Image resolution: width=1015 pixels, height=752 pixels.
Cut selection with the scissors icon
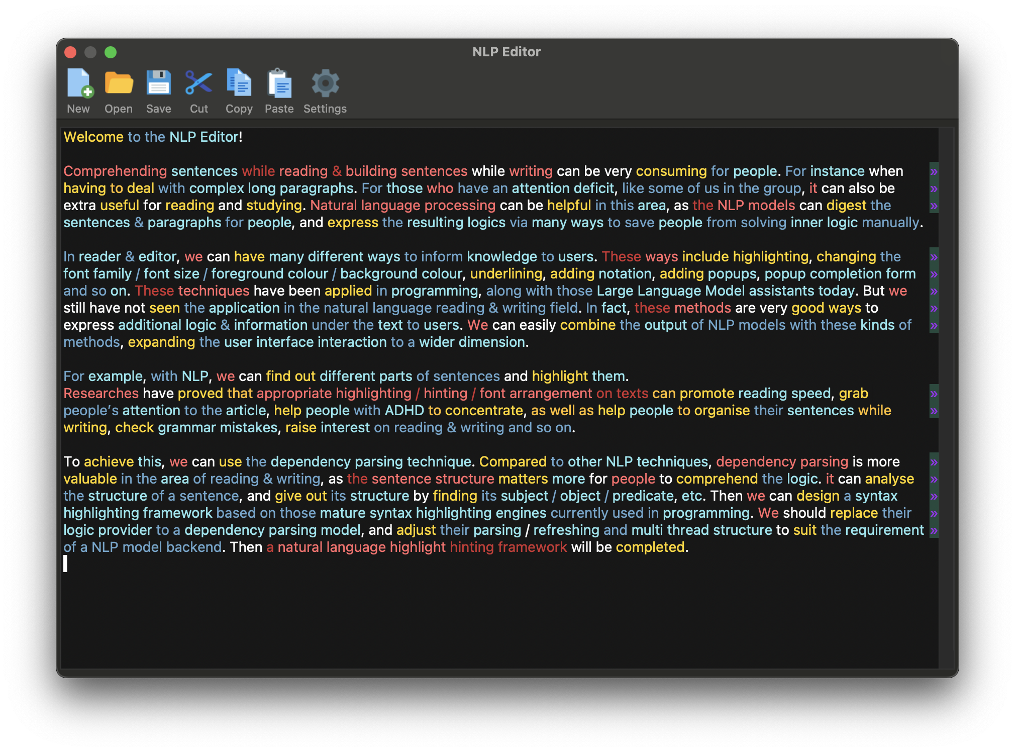click(199, 83)
